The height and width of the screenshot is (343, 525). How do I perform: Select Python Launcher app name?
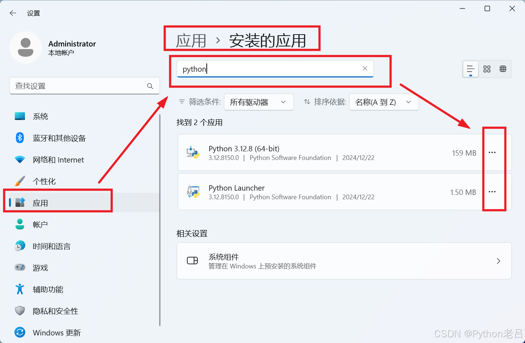(236, 188)
